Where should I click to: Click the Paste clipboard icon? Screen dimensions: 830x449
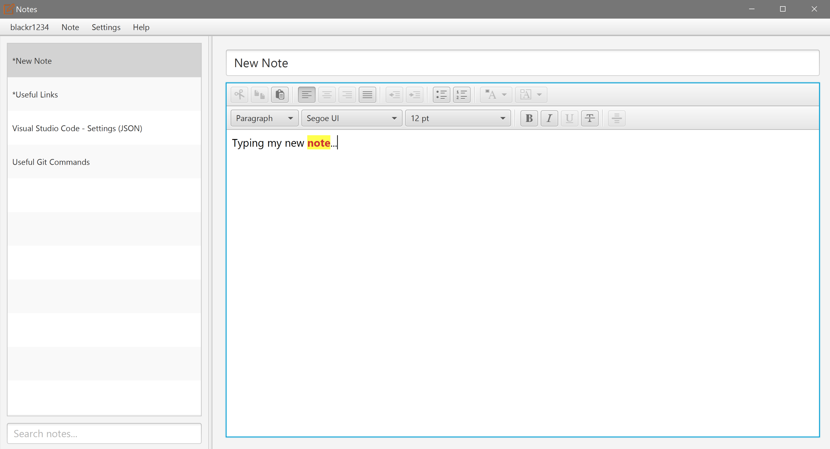tap(280, 95)
